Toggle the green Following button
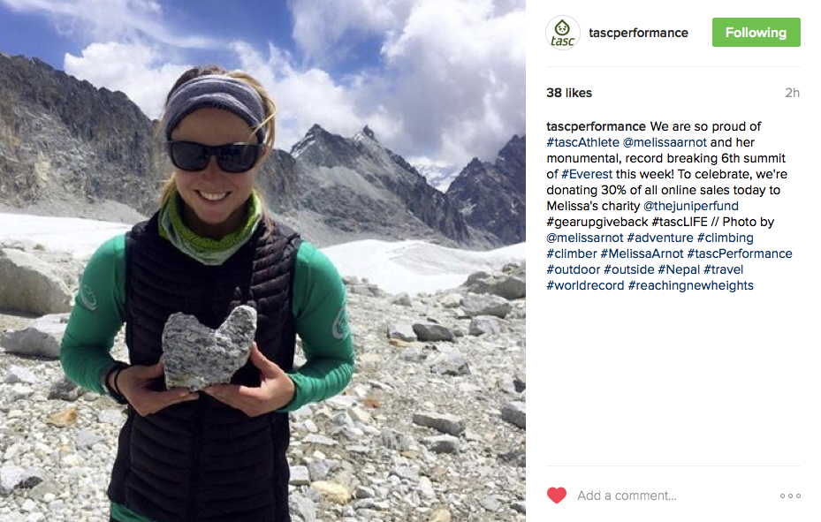This screenshot has height=522, width=821. [756, 33]
